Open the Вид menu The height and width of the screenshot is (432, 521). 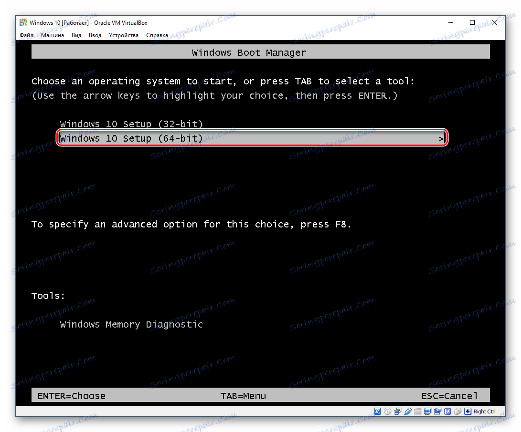coord(76,35)
